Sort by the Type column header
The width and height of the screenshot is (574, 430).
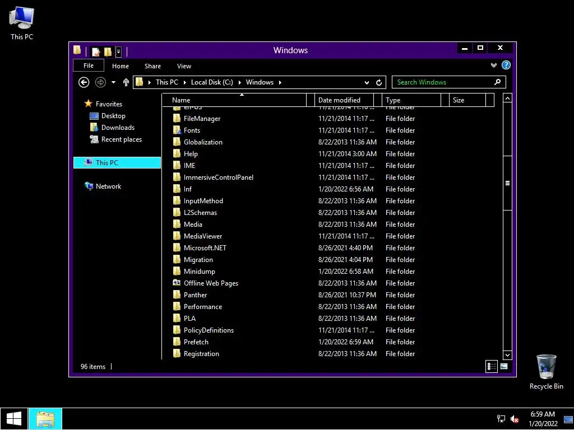pyautogui.click(x=411, y=100)
